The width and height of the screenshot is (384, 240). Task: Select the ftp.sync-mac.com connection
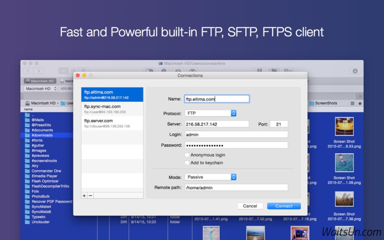coord(112,108)
